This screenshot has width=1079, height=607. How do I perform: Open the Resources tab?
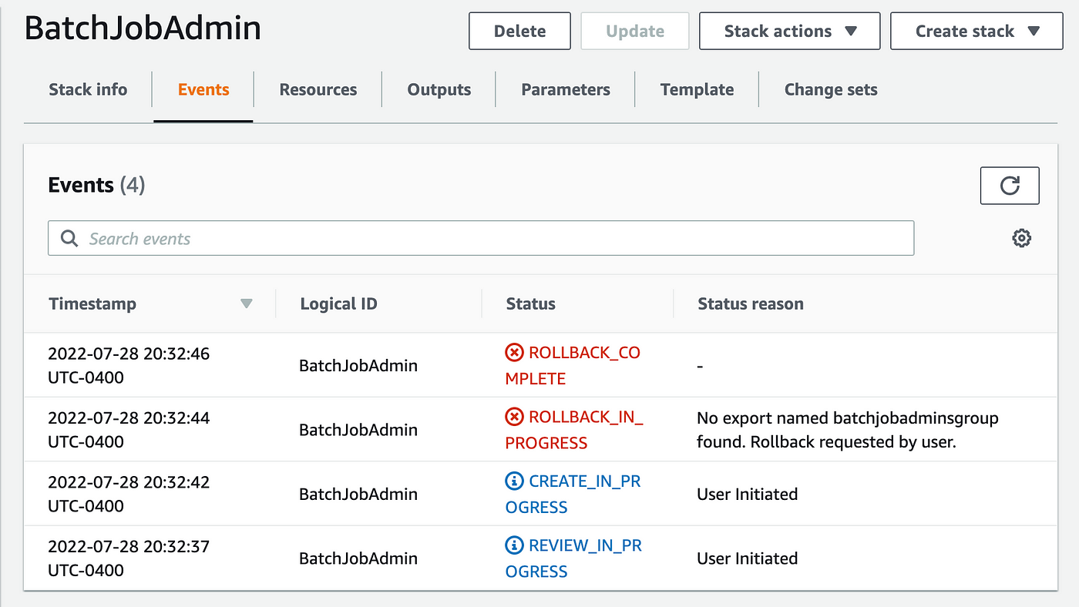[318, 89]
